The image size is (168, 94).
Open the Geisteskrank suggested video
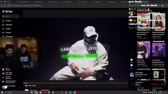(159, 50)
